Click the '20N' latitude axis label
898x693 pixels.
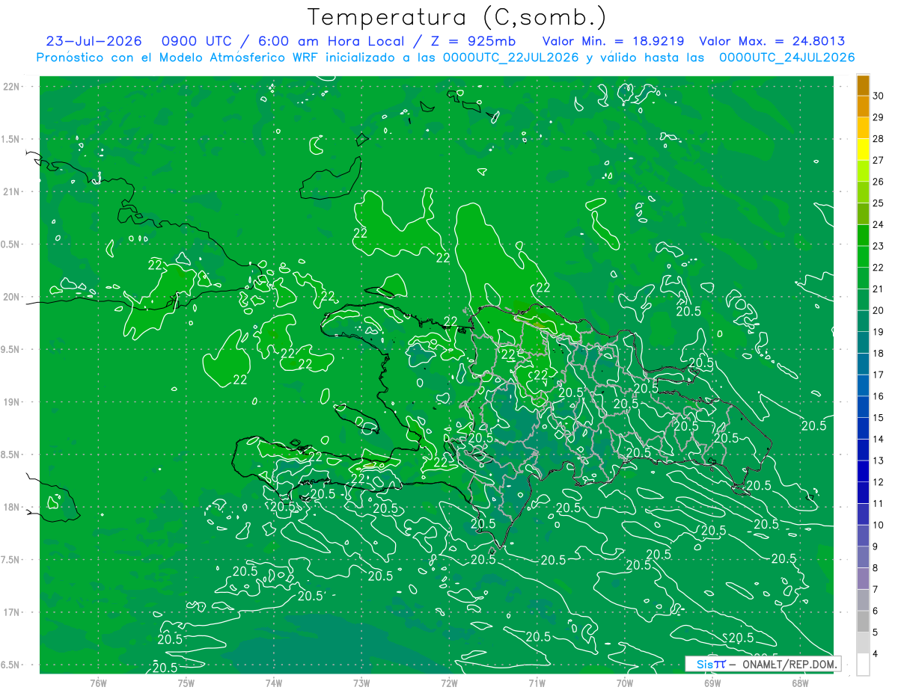click(x=11, y=297)
